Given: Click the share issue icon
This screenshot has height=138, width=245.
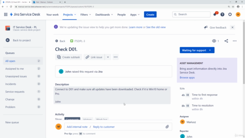Looking at the screenshot, I should tap(226, 41).
